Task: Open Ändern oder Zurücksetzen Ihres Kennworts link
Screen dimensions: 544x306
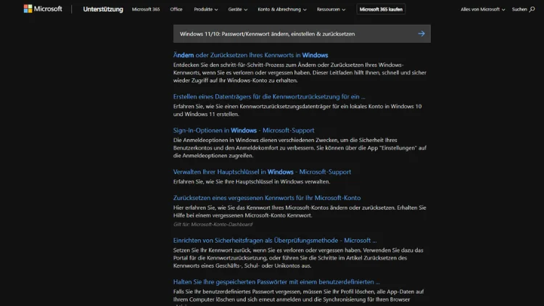Action: click(250, 55)
